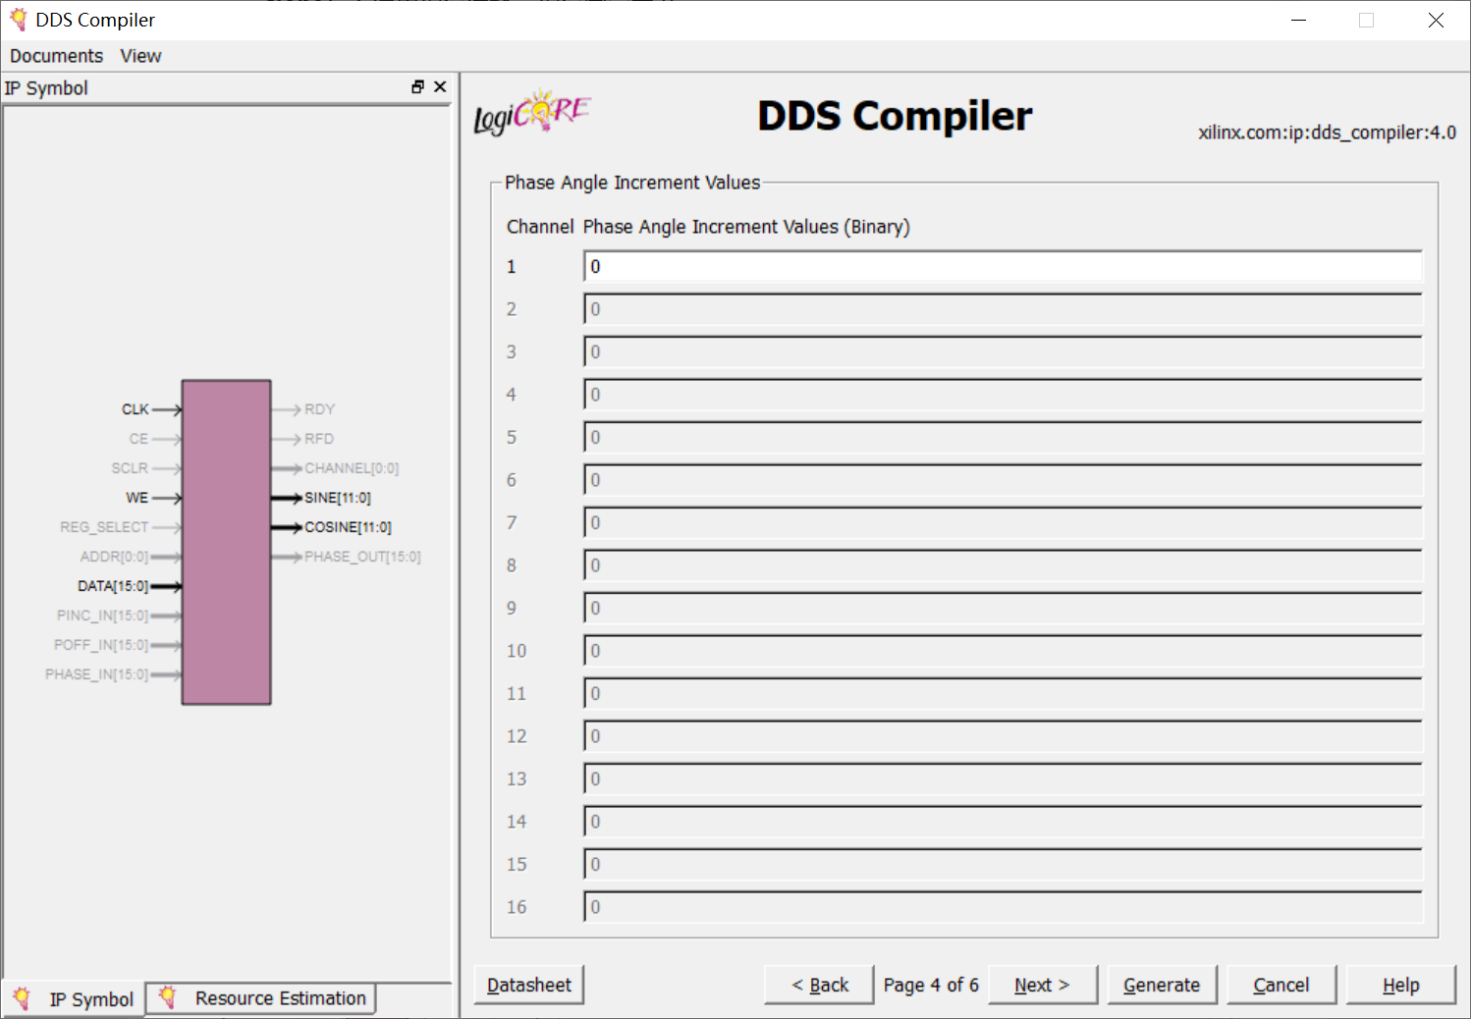Click the Generate button
This screenshot has width=1471, height=1019.
point(1162,985)
